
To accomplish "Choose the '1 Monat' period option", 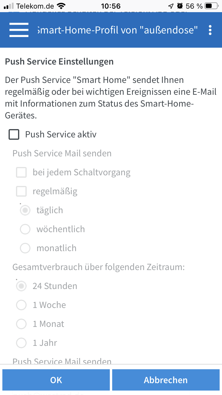I will point(21,324).
